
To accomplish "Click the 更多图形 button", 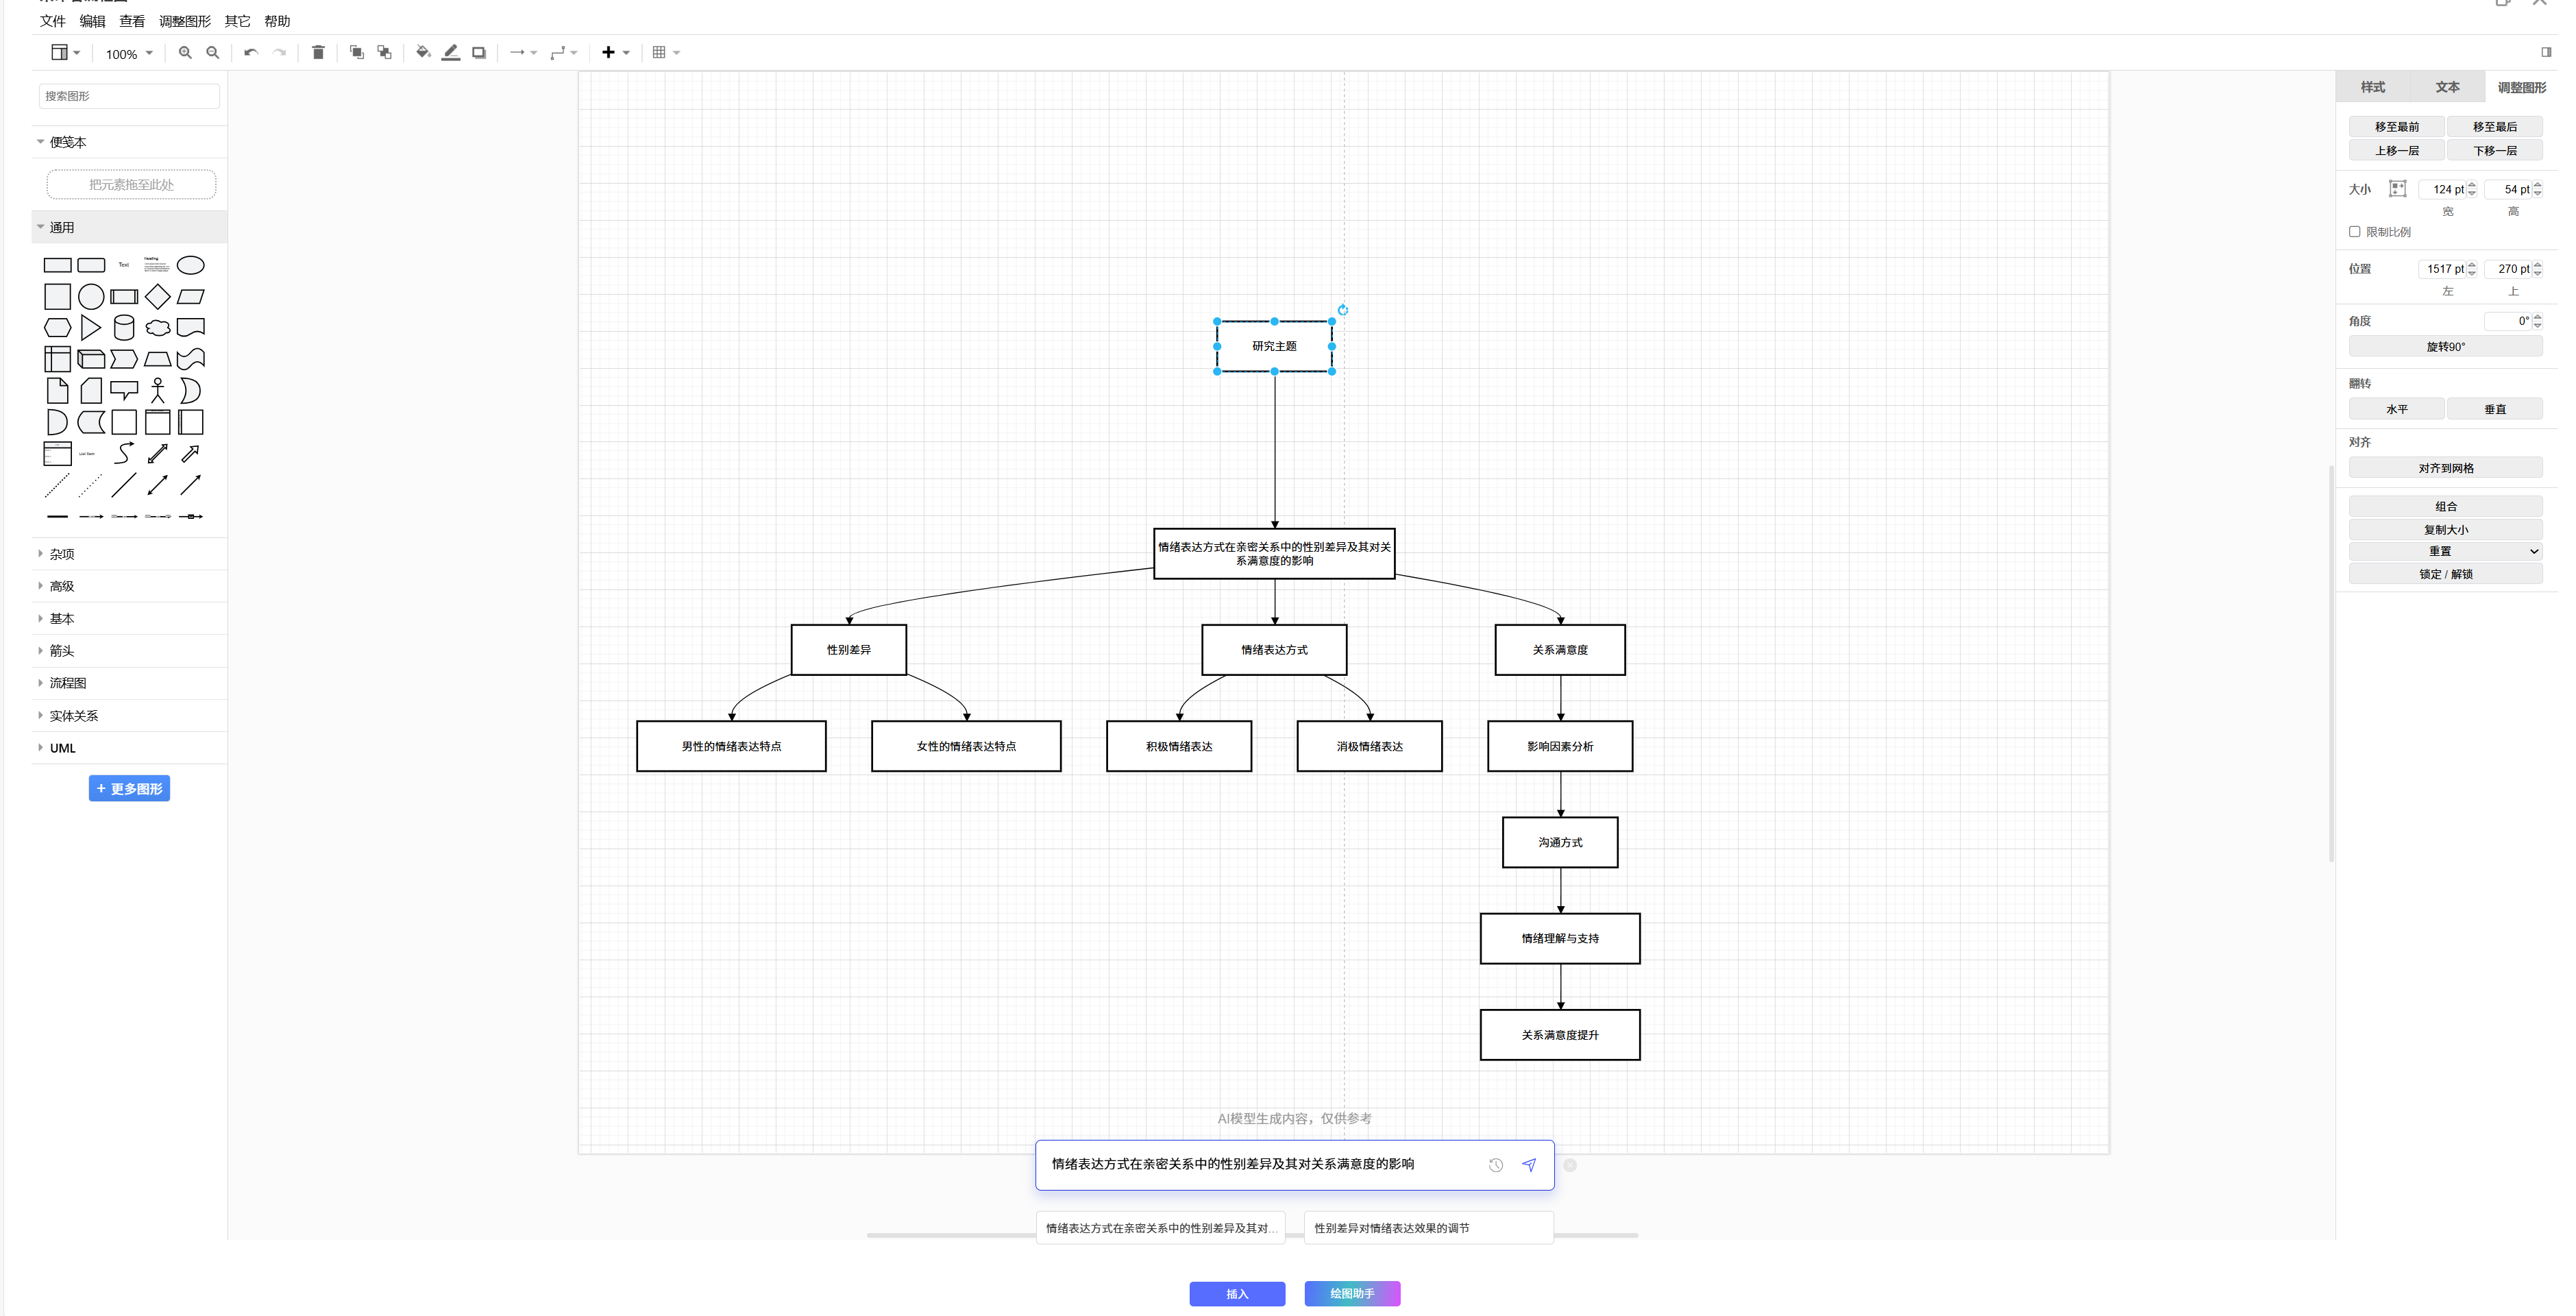I will 129,789.
